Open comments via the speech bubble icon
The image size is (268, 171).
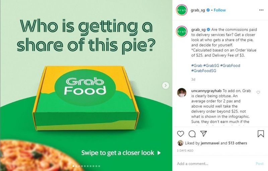(x=192, y=134)
